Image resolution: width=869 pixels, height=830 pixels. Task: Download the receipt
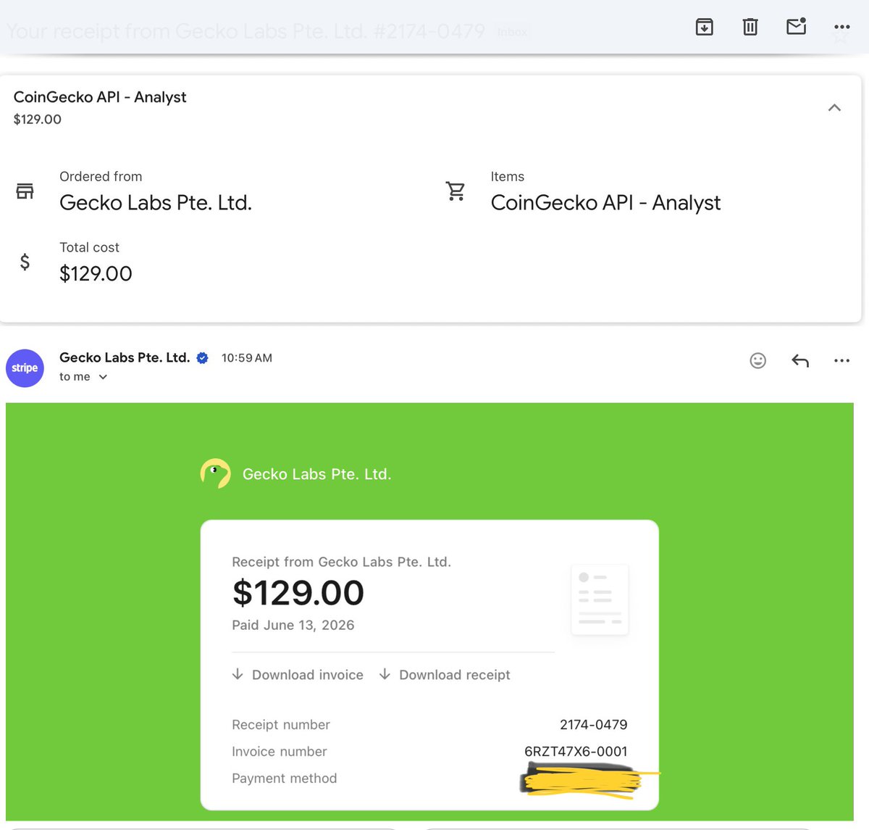coord(445,675)
